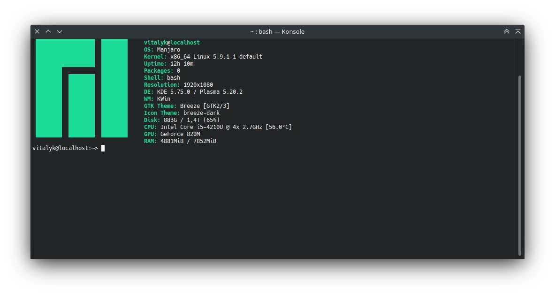Click the Manjaro logo in terminal output
Viewport: 555px width, 295px height.
click(82, 88)
